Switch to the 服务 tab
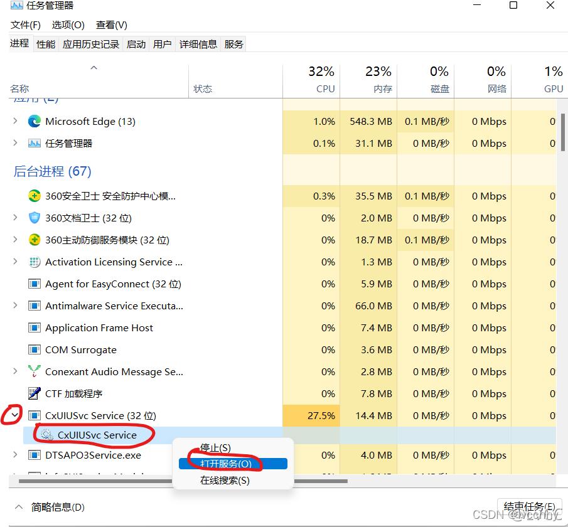The image size is (568, 527). pyautogui.click(x=233, y=44)
